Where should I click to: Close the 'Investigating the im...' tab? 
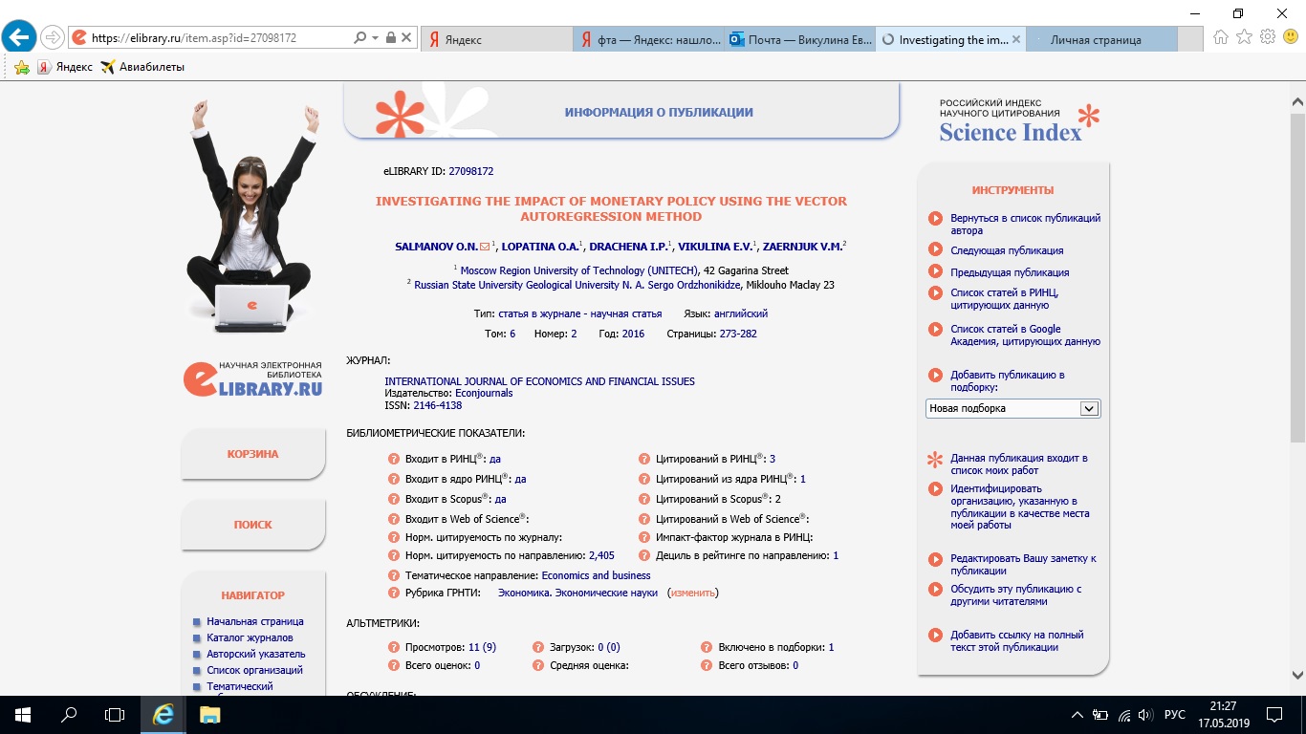[1015, 39]
